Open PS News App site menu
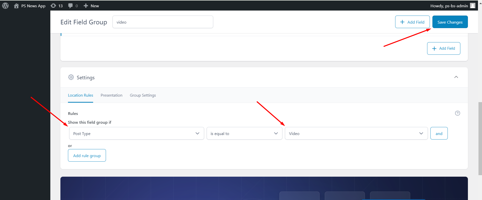This screenshot has height=200, width=482. 30,6
